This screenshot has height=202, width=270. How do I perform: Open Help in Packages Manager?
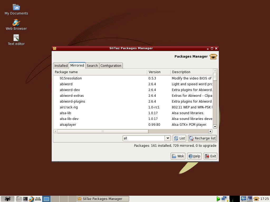pyautogui.click(x=194, y=156)
